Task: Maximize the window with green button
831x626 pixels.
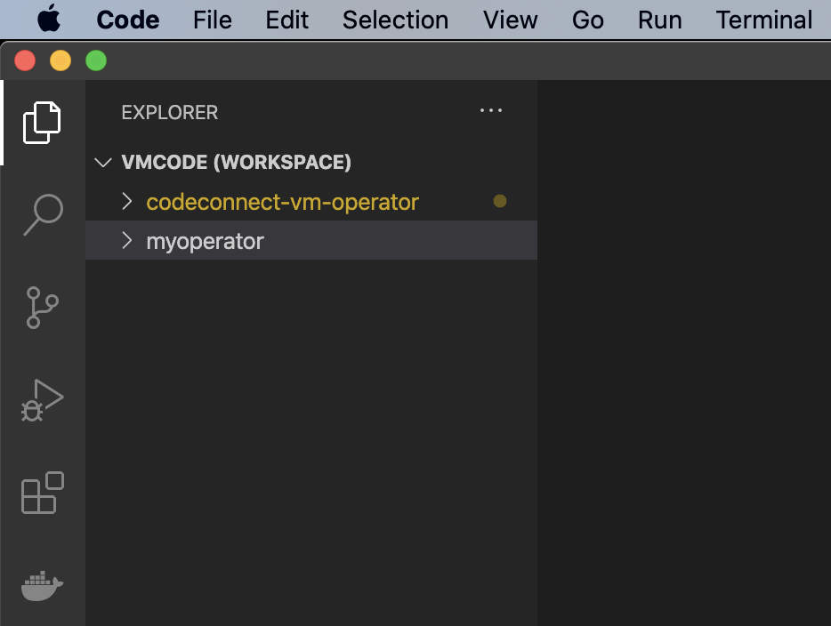Action: (x=96, y=60)
